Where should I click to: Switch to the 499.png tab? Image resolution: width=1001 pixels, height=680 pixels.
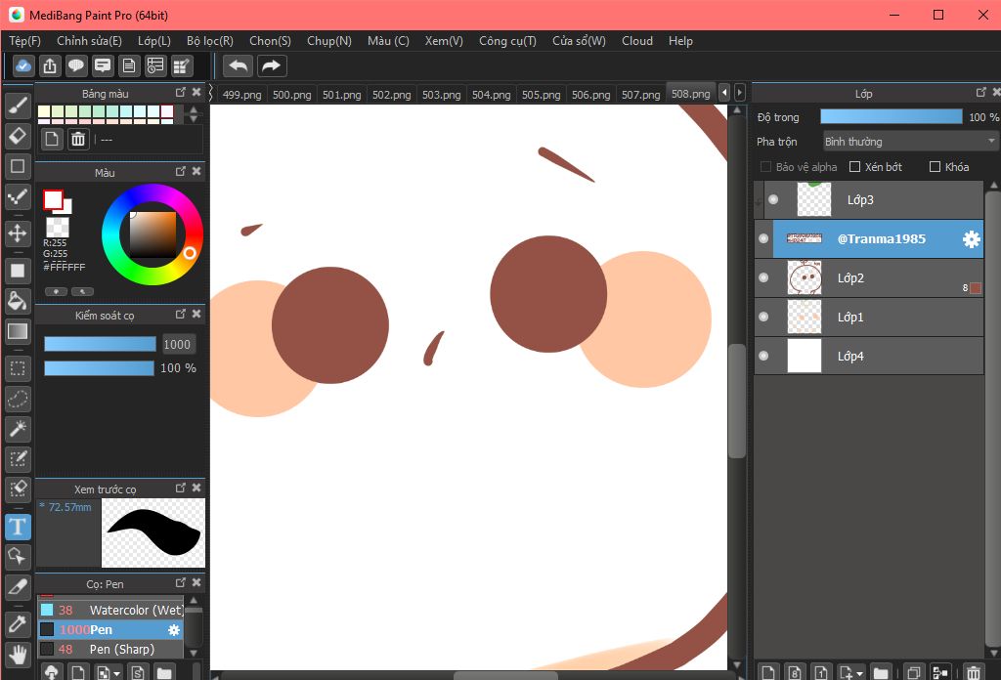coord(242,95)
